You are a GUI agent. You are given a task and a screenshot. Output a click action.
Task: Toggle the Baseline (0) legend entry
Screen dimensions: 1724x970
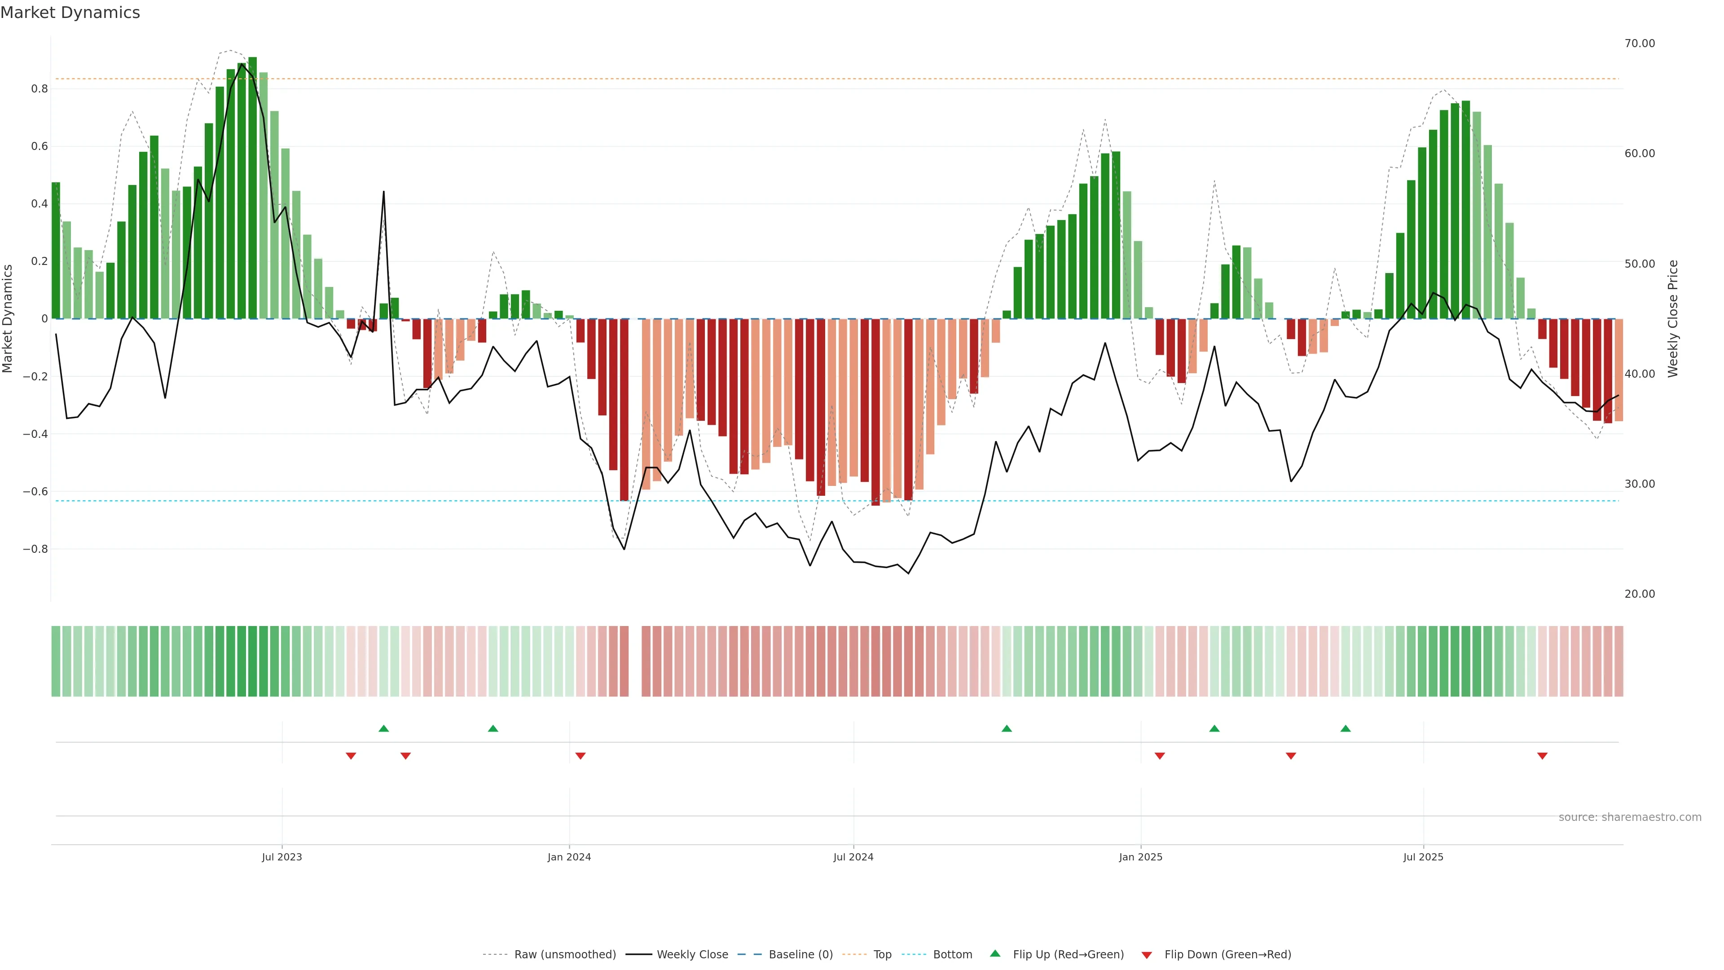click(x=800, y=955)
